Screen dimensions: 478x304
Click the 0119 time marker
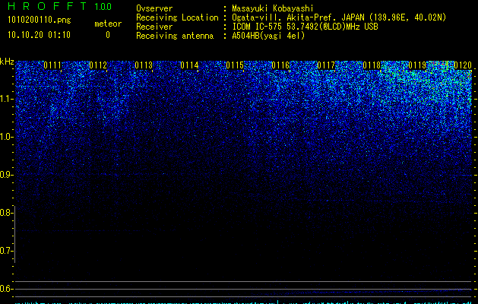tap(417, 65)
